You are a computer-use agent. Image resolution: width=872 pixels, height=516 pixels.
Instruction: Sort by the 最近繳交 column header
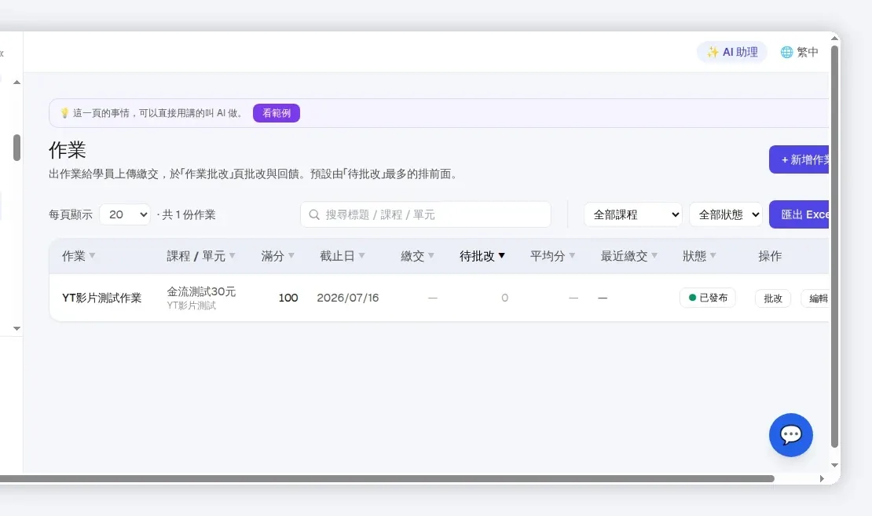628,256
